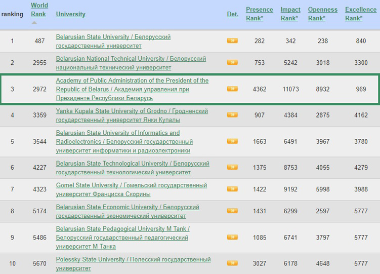Image resolution: width=380 pixels, height=274 pixels.
Task: Select world rank value 3544
Action: (x=39, y=141)
